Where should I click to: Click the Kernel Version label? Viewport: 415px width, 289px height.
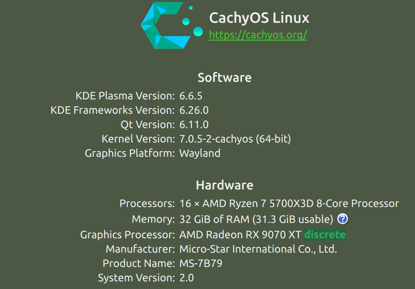point(138,139)
